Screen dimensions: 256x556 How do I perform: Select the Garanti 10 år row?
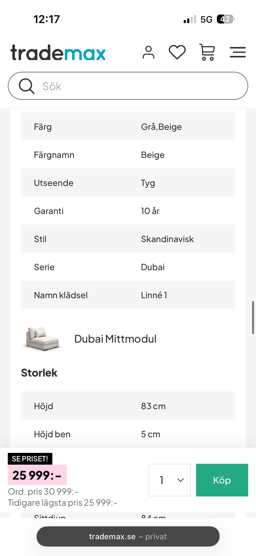(x=128, y=211)
